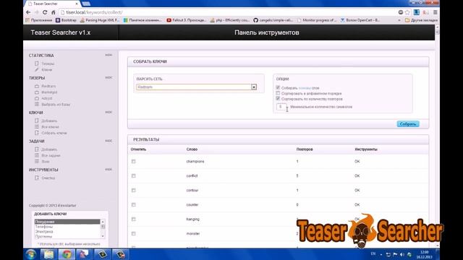The width and height of the screenshot is (463, 260).
Task: Open Собрать ключи in sidebar
Action: click(x=54, y=133)
